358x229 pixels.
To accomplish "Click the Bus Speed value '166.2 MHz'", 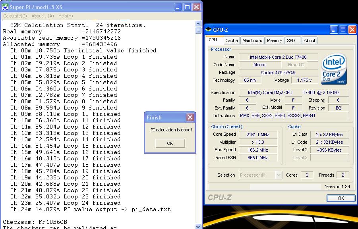I will 258,150.
